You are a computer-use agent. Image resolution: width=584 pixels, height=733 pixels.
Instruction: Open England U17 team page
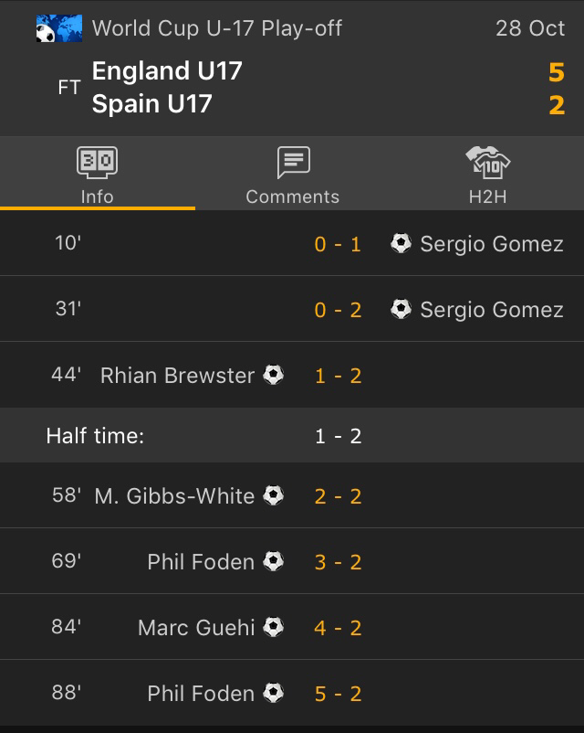coord(167,71)
